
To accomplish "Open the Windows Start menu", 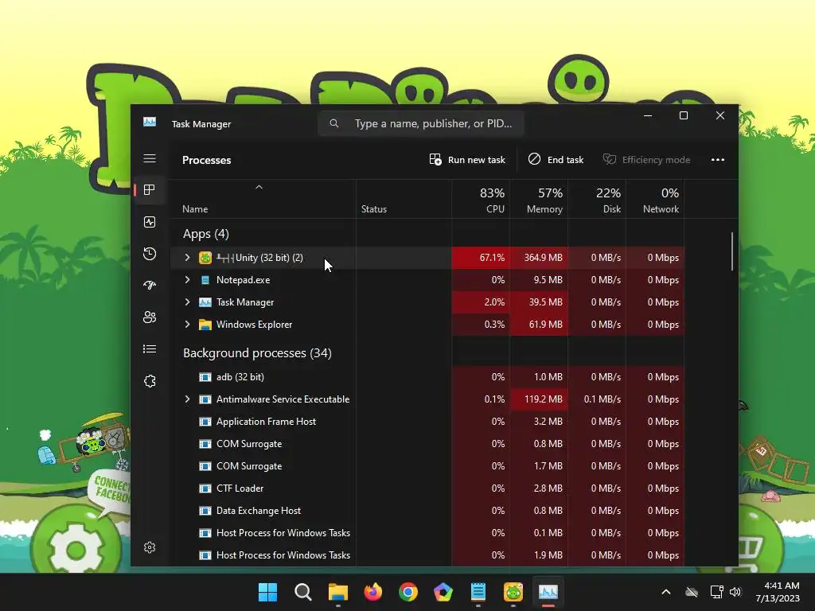I will click(267, 592).
